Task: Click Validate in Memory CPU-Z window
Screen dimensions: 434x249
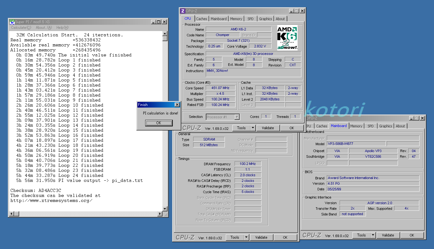Action: [262, 237]
